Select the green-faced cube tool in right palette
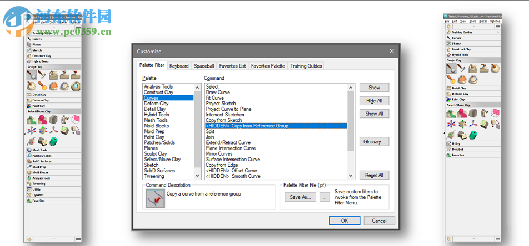Image resolution: width=529 pixels, height=246 pixels. (484, 124)
